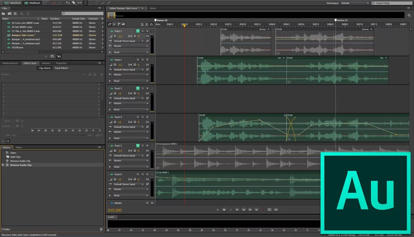
Task: Show the Effects (fx) track view icon
Action: coord(114,24)
